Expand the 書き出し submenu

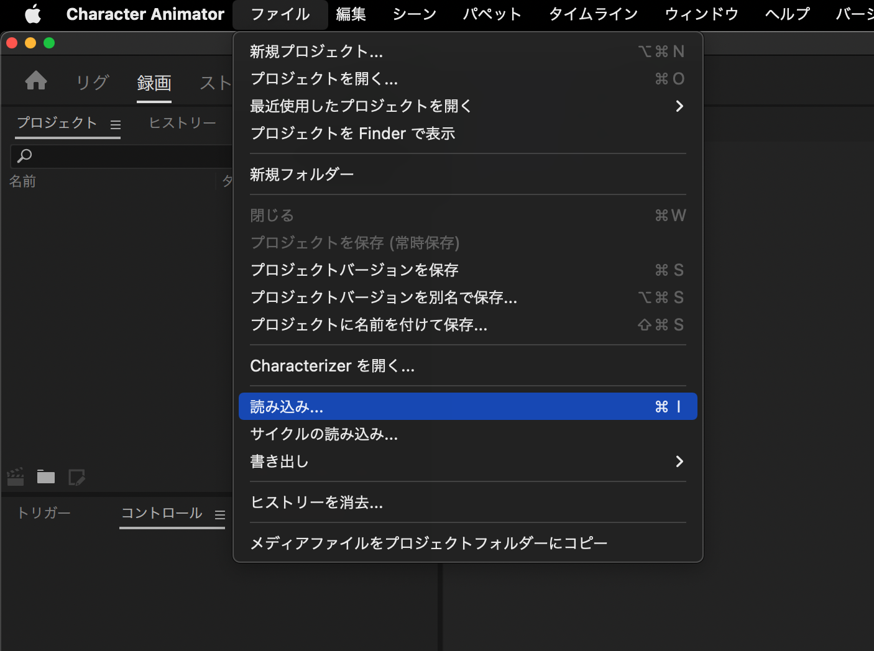click(467, 462)
